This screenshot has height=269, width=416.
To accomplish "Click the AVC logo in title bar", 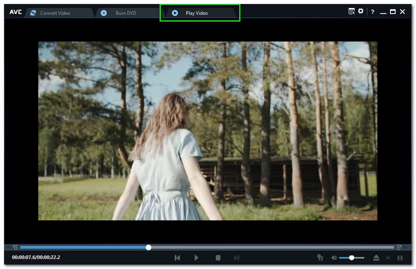I will pos(16,12).
